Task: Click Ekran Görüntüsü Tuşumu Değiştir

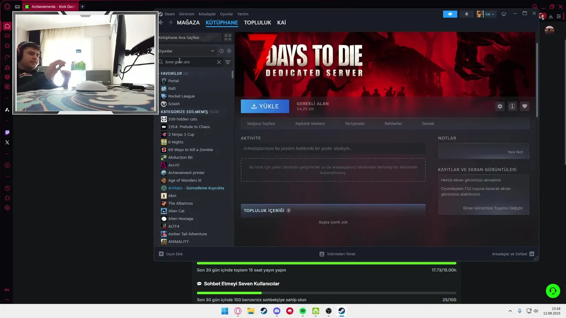Action: pos(493,208)
